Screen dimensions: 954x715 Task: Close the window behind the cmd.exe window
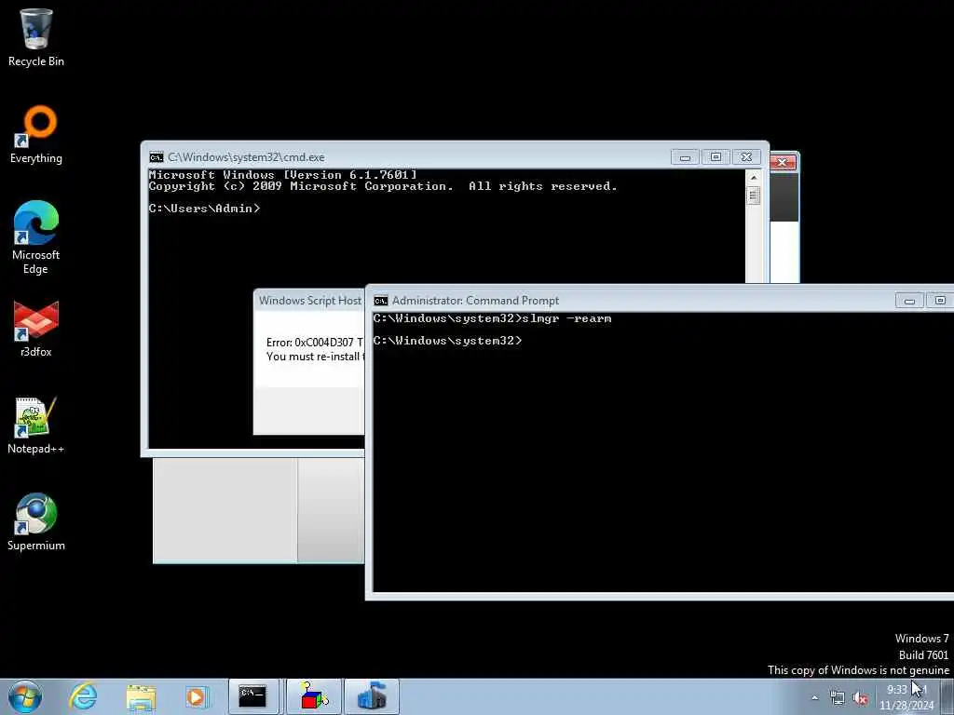pos(783,162)
